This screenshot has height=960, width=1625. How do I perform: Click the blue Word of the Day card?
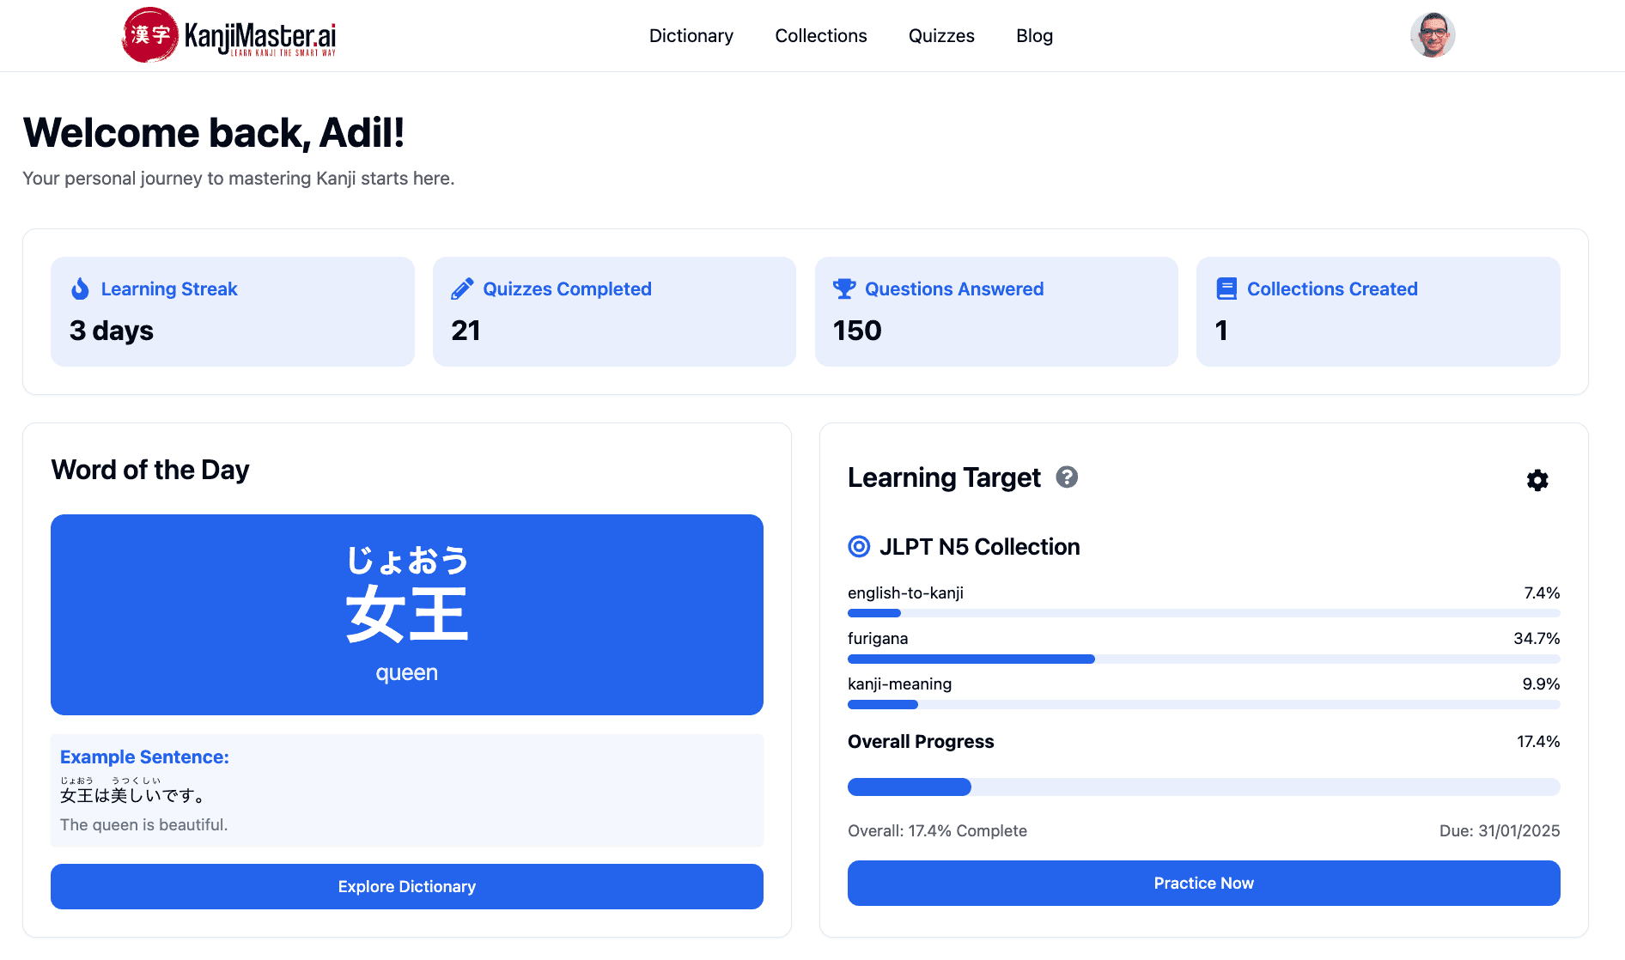406,615
